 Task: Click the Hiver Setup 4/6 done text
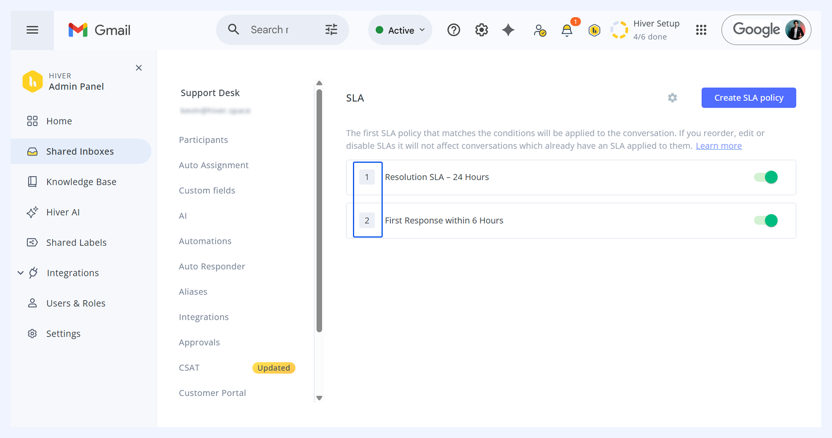point(656,30)
